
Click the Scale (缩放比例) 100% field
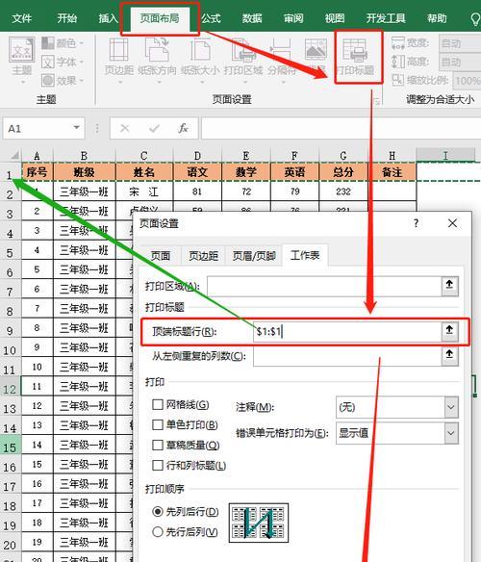[467, 81]
